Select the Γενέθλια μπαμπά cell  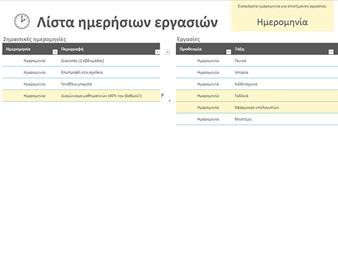[109, 84]
